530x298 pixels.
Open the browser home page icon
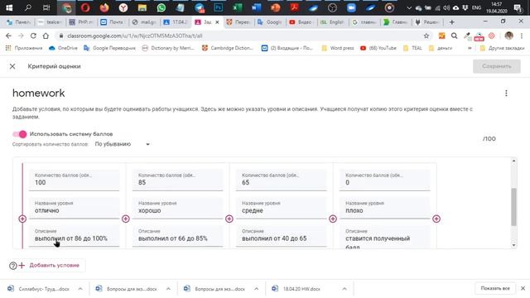pos(46,36)
